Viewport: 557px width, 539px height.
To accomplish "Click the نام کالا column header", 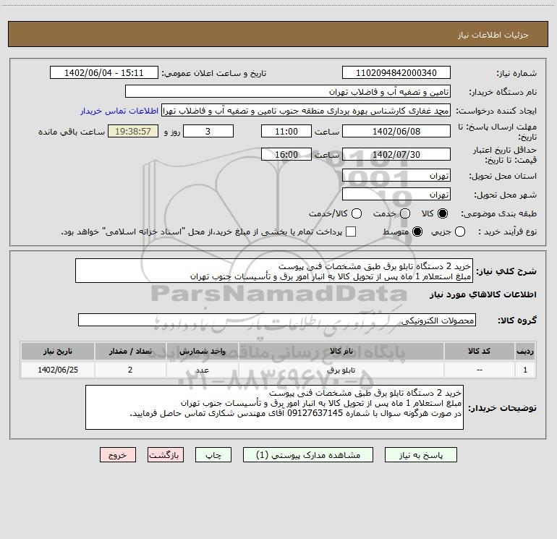I will 341,351.
